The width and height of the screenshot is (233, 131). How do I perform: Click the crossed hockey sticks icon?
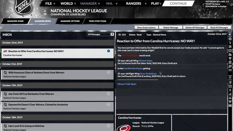coord(230,98)
